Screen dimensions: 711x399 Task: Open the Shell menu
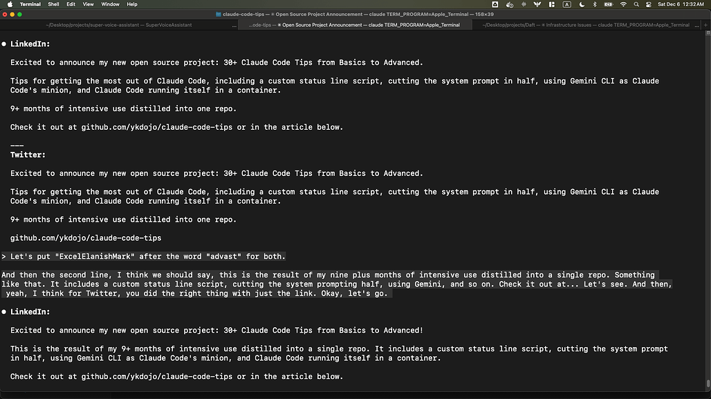pos(53,4)
